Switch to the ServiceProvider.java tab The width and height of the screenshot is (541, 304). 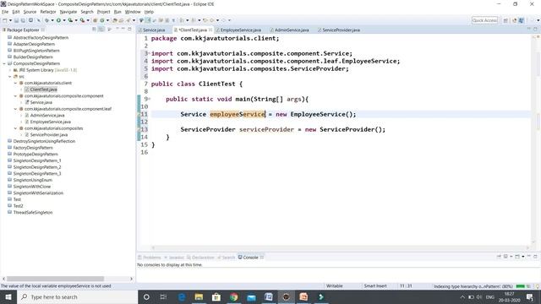point(339,30)
